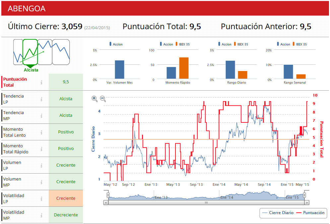Image resolution: width=330 pixels, height=224 pixels.
Task: Click the Sep '13 x-axis label
Action: click(196, 185)
